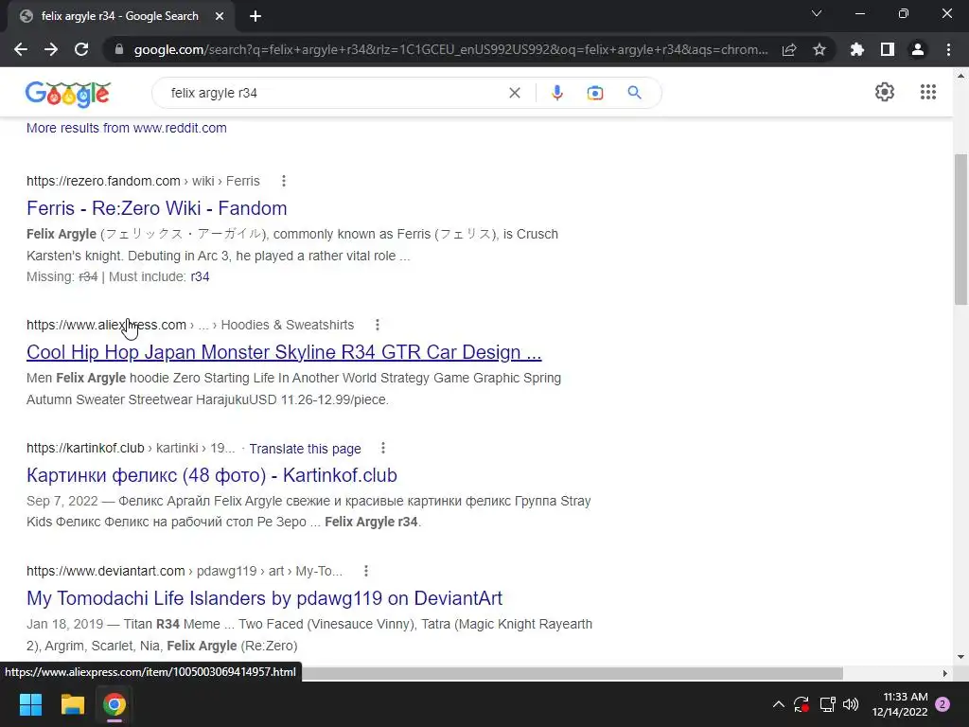
Task: Go back to the previous page
Action: click(x=21, y=49)
